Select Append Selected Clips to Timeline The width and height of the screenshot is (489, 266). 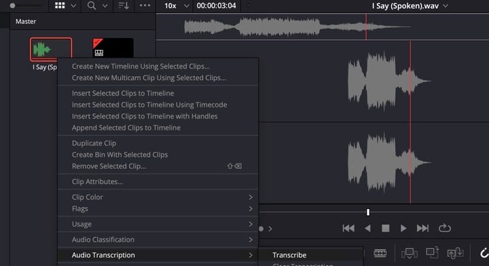(126, 128)
